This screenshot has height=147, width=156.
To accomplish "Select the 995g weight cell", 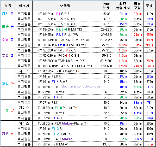I will click(149, 45).
